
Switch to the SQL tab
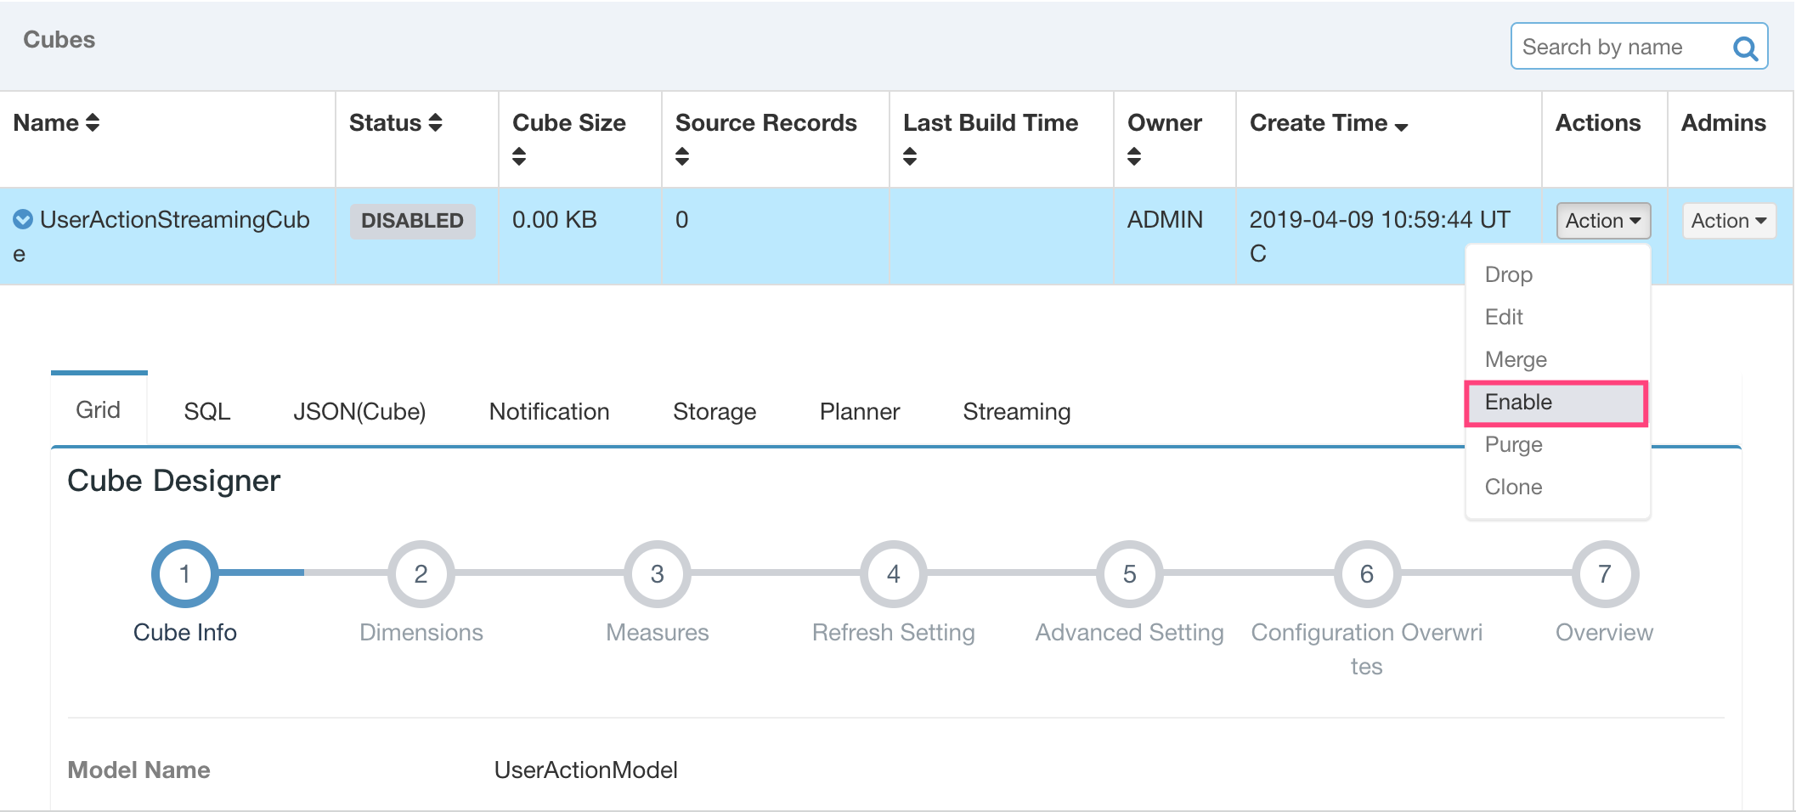[206, 412]
